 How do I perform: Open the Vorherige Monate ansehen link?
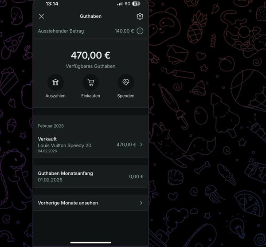pos(90,203)
